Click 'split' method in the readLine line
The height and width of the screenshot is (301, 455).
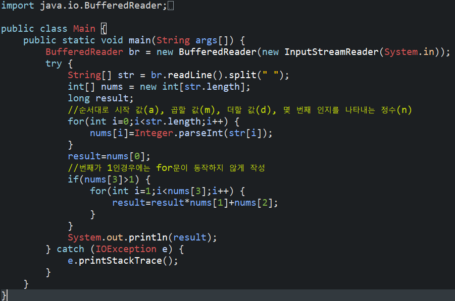coord(243,75)
